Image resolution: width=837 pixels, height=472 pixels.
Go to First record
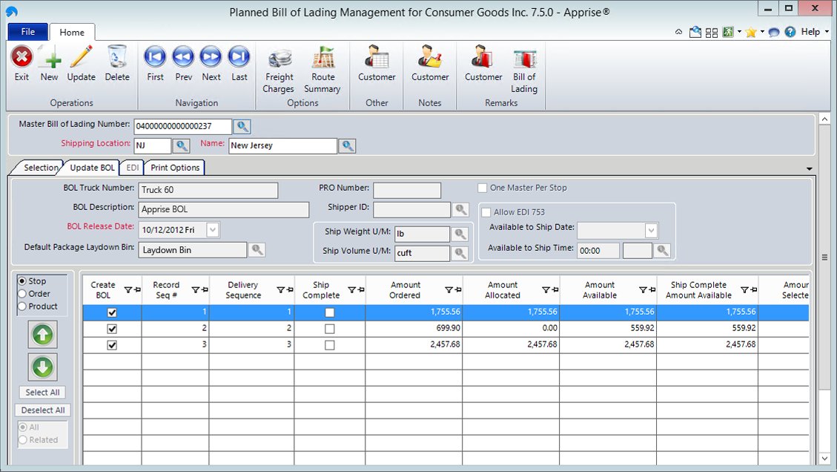pos(156,56)
